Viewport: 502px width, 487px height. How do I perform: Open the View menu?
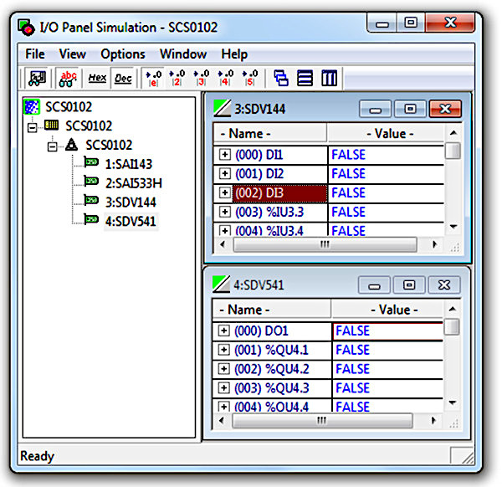73,54
